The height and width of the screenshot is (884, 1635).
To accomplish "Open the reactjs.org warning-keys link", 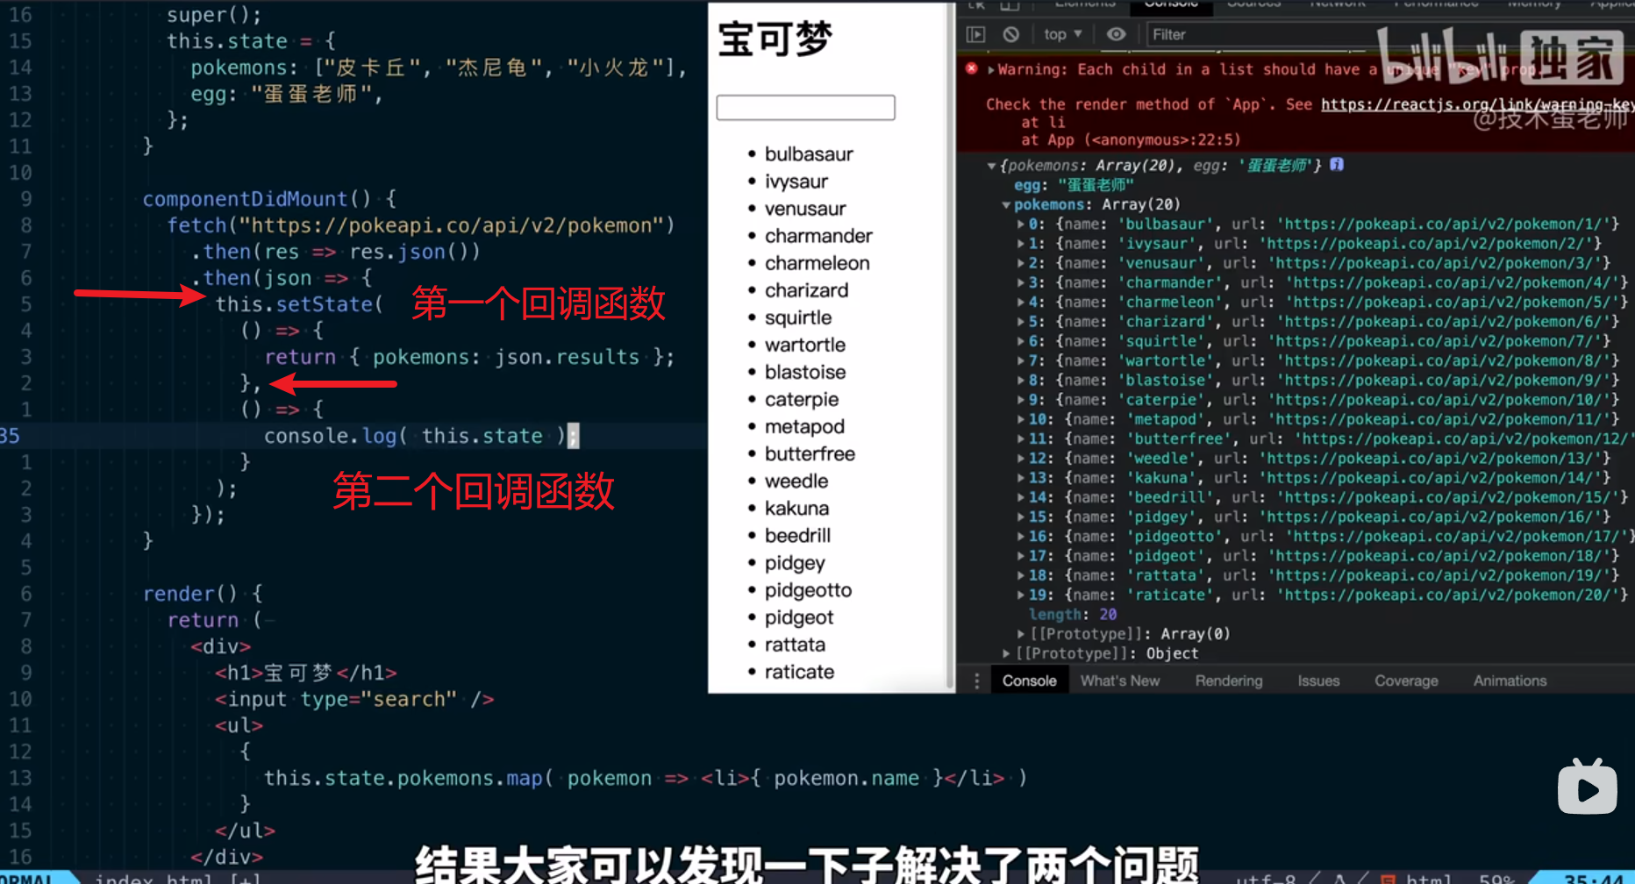I will pos(1477,104).
